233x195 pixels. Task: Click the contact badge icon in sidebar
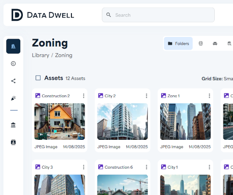pos(13,142)
